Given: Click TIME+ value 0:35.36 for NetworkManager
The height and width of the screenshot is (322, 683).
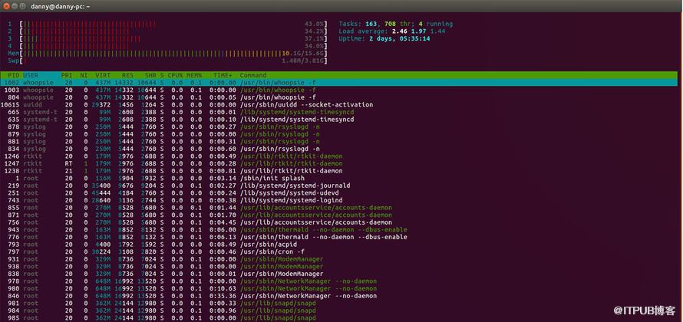Looking at the screenshot, I should coord(223,296).
